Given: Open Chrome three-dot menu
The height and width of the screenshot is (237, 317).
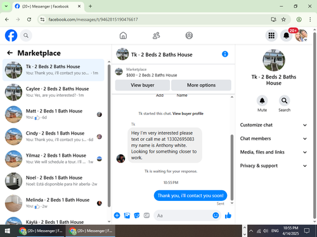Looking at the screenshot, I should pyautogui.click(x=310, y=20).
